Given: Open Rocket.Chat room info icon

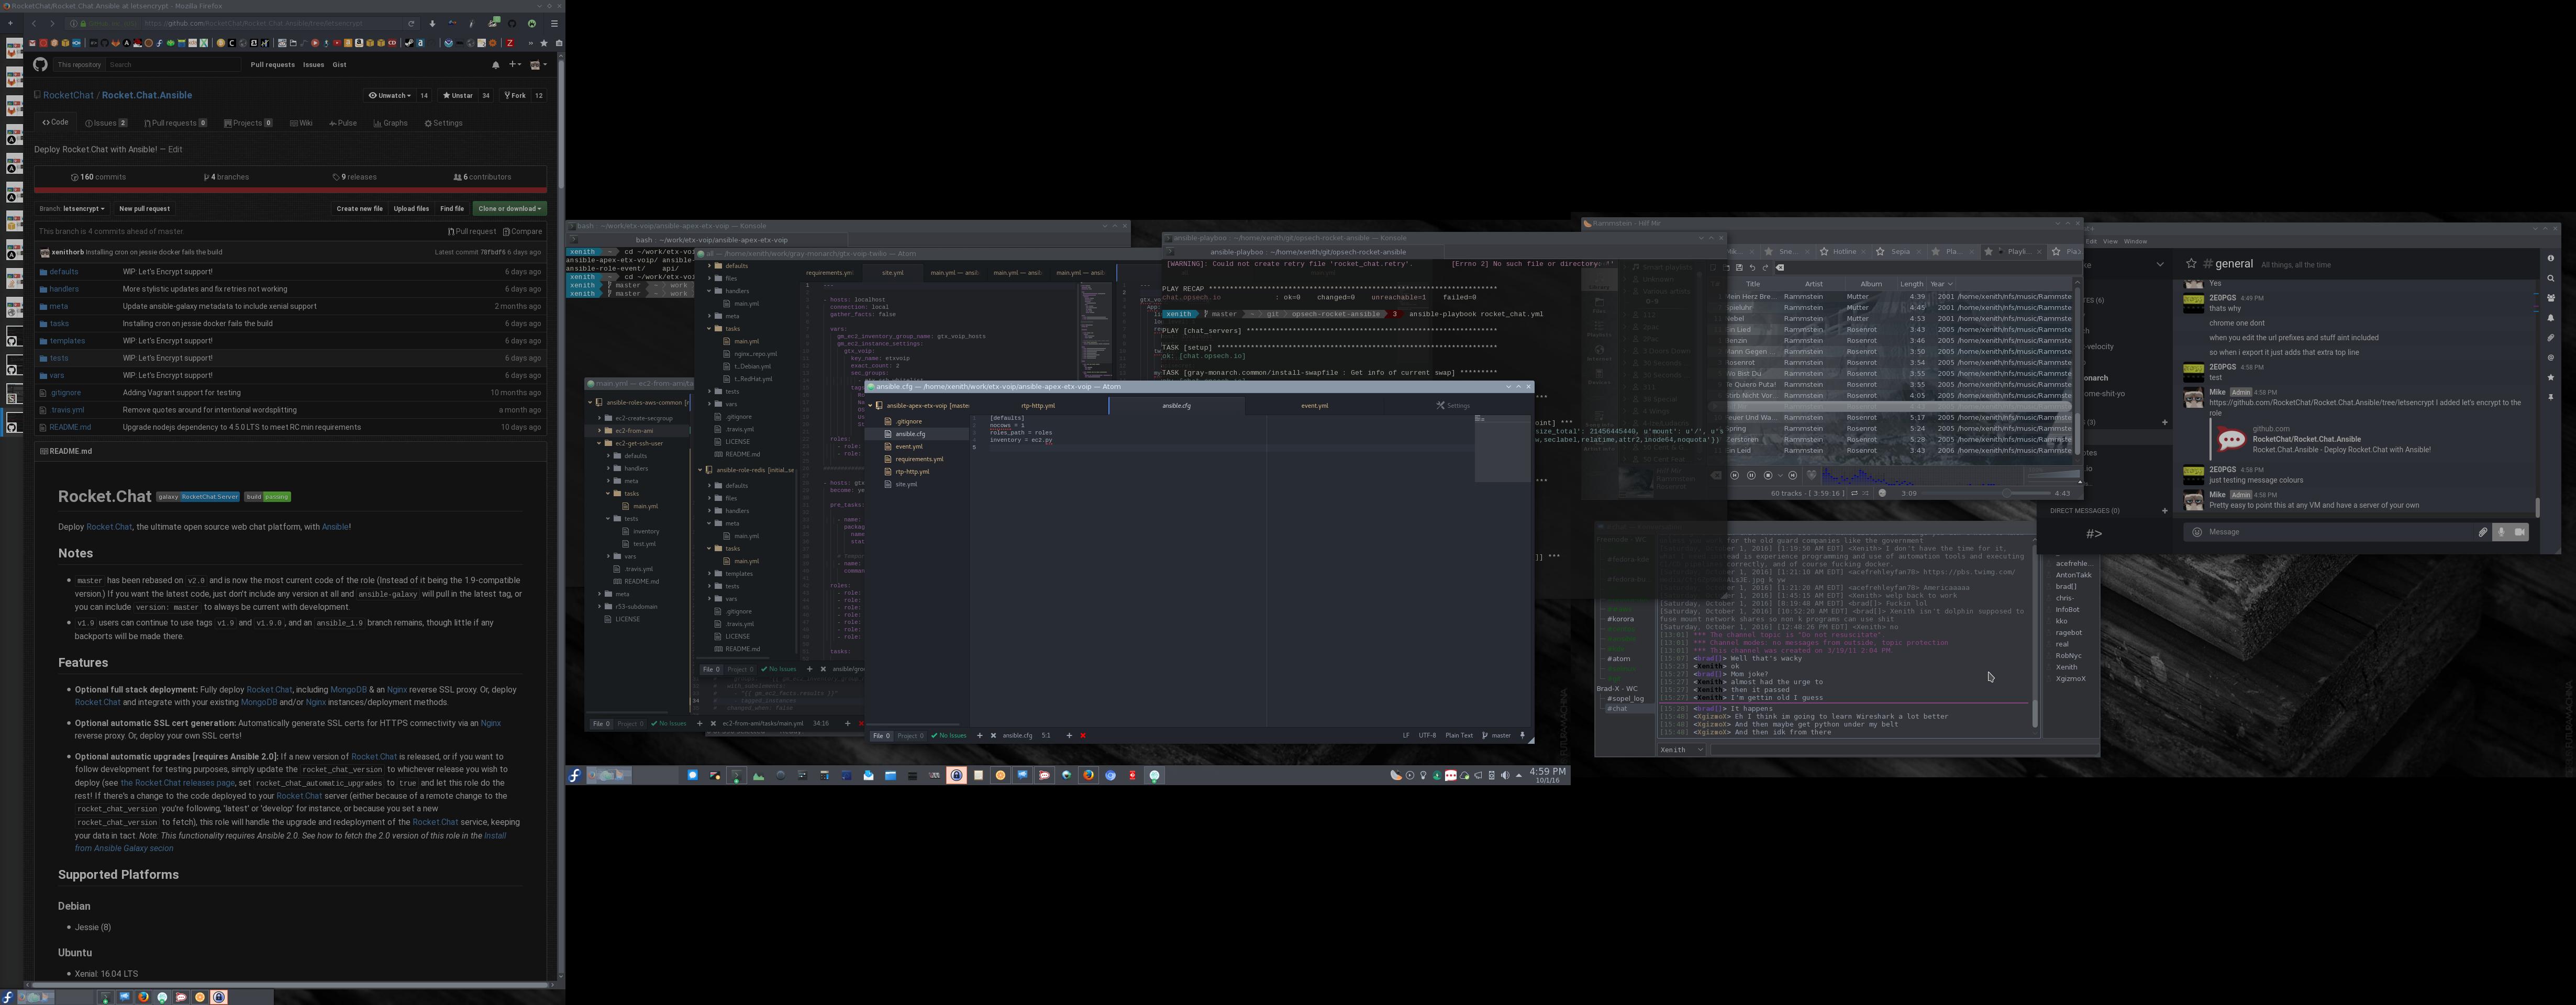Looking at the screenshot, I should [2551, 258].
